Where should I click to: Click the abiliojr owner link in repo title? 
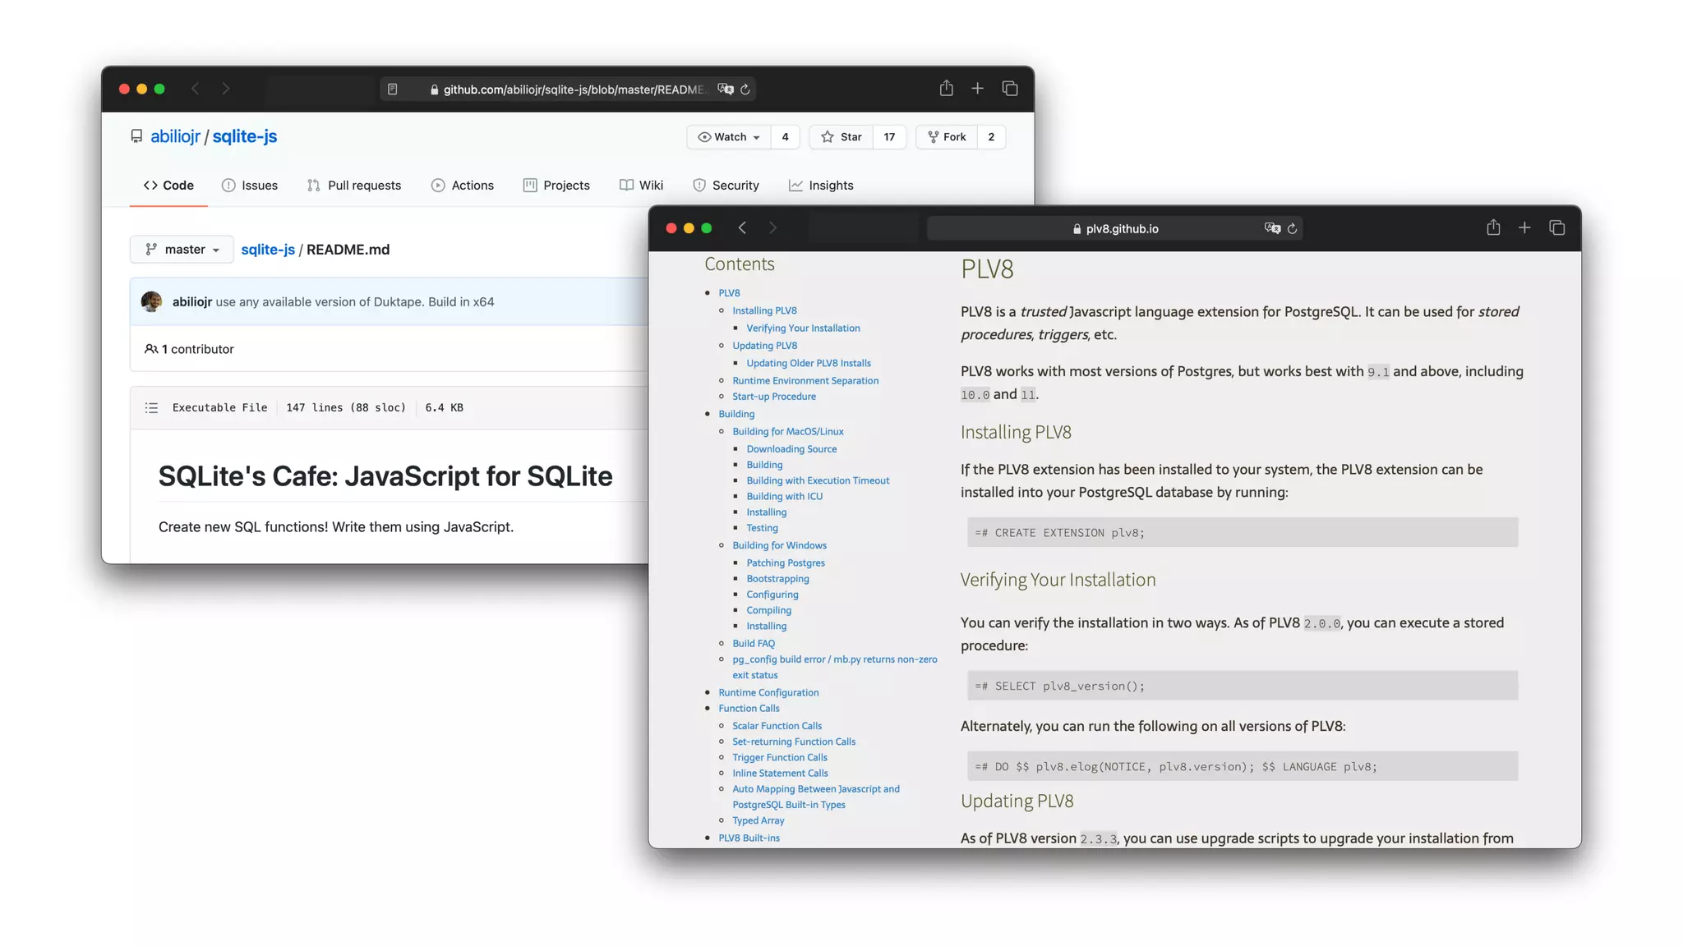[x=175, y=136]
